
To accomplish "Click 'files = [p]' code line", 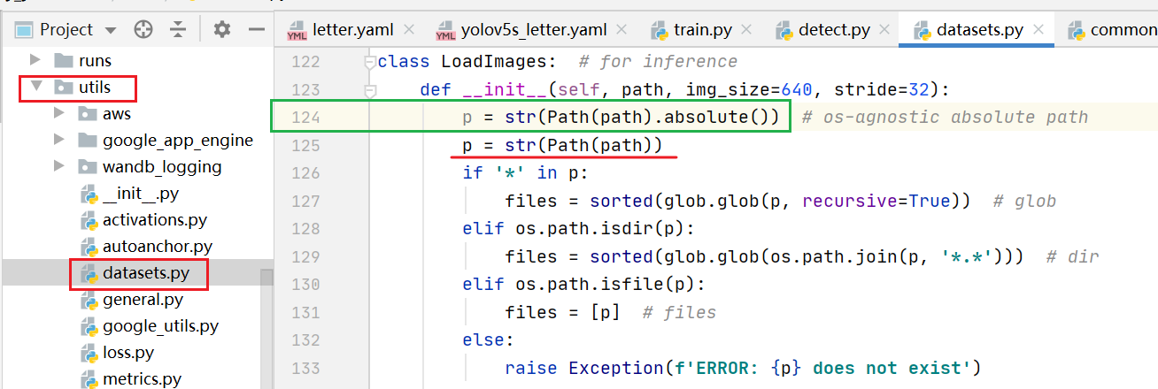I will [x=567, y=312].
